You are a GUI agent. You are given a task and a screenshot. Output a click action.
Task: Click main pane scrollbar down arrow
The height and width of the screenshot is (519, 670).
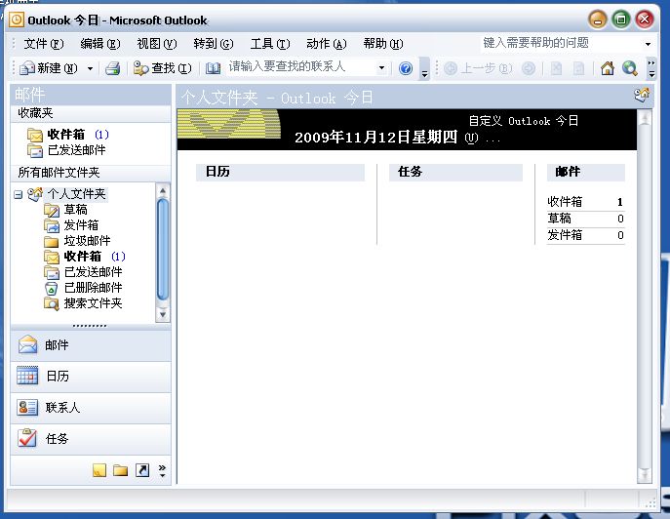coord(645,474)
